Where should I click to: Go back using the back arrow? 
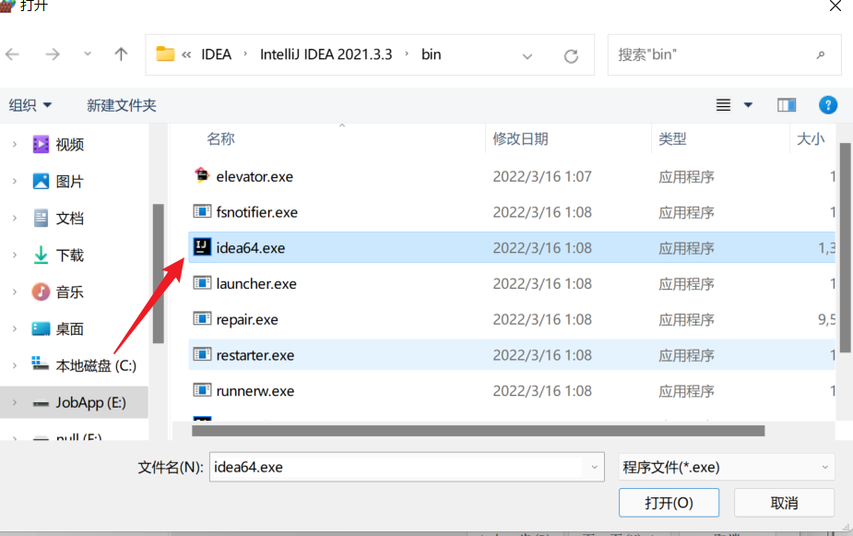[x=13, y=54]
